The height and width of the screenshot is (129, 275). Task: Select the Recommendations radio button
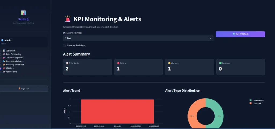[x=1, y=61]
